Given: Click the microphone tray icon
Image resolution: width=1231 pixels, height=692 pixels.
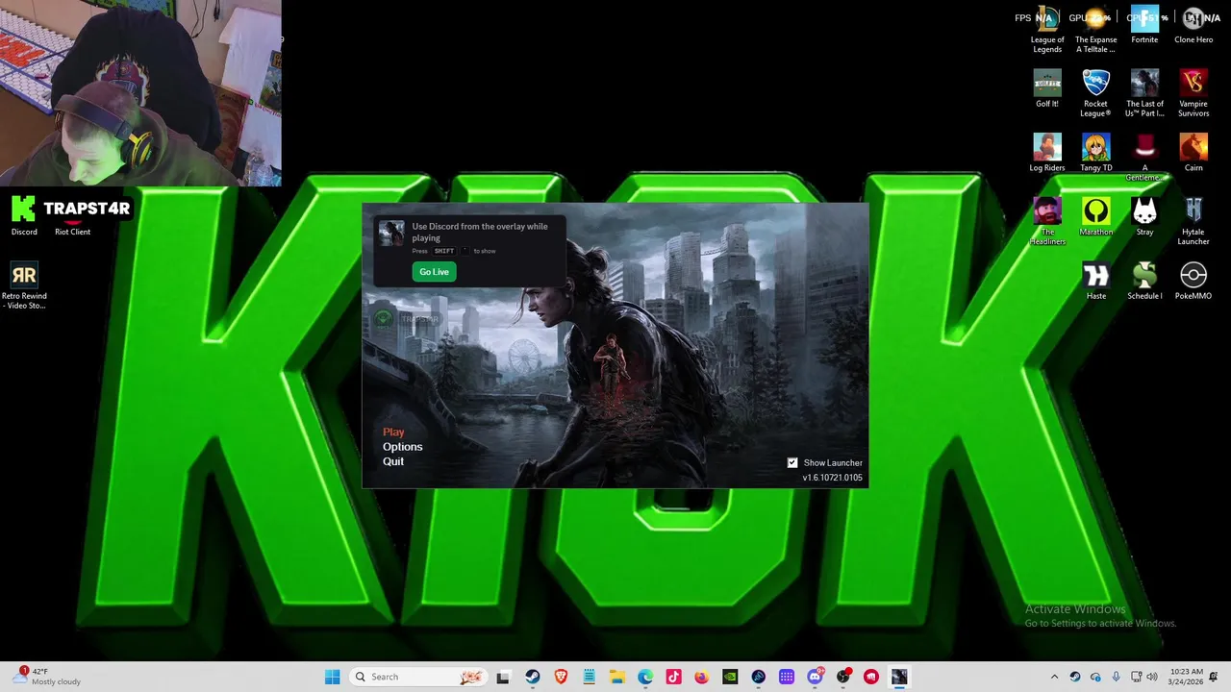Looking at the screenshot, I should coord(1116,677).
